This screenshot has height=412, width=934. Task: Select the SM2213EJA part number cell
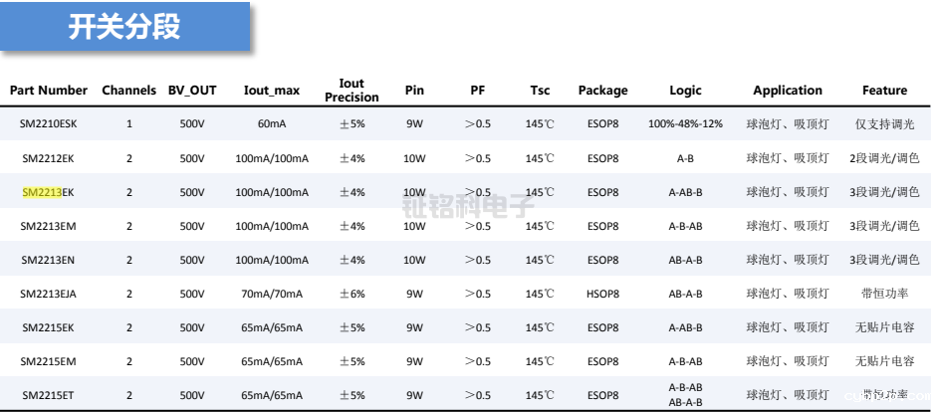(x=48, y=294)
